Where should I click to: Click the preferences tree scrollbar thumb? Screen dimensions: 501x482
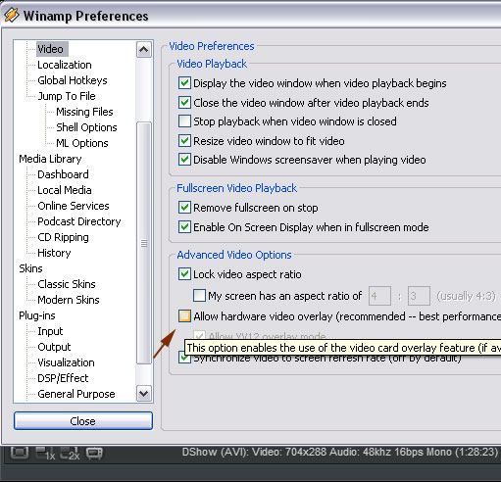144,243
